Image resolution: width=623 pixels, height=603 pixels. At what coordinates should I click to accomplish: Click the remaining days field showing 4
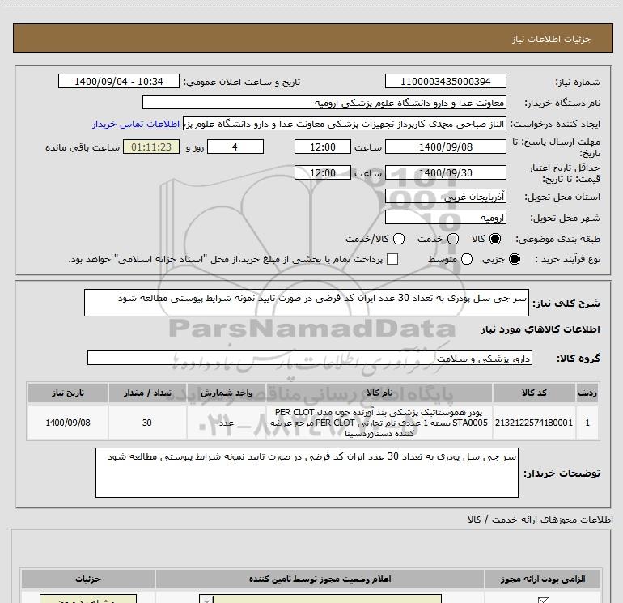[x=235, y=147]
